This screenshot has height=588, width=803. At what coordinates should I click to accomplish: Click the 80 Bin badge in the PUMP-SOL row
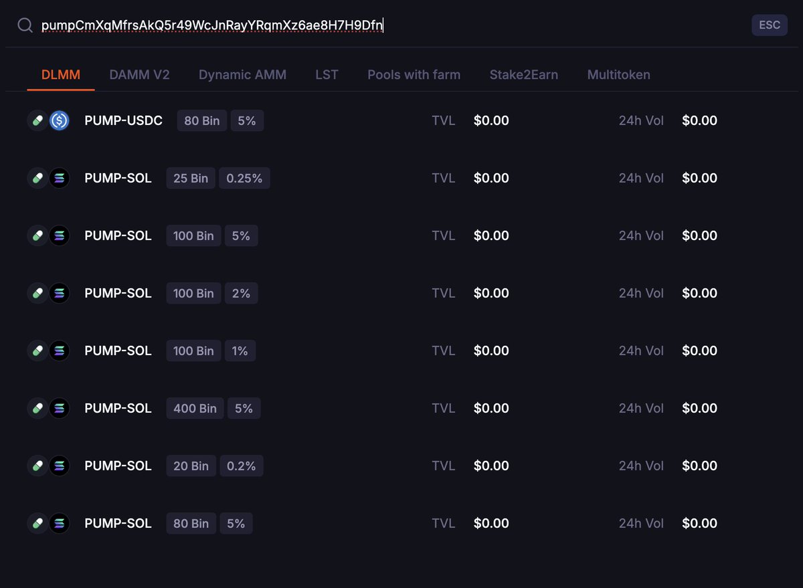pos(191,523)
